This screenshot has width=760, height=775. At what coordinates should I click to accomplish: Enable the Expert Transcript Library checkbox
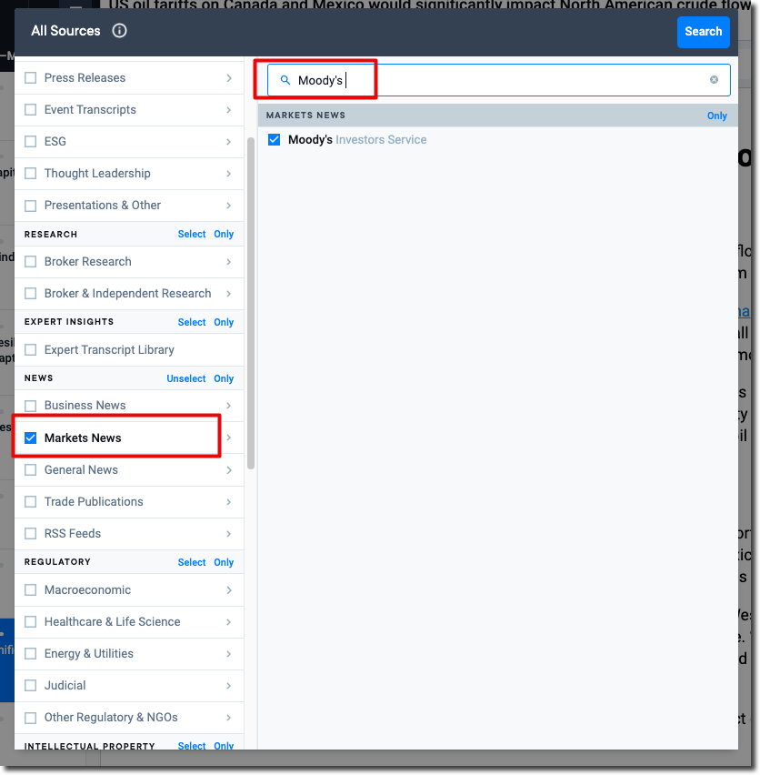tap(31, 350)
